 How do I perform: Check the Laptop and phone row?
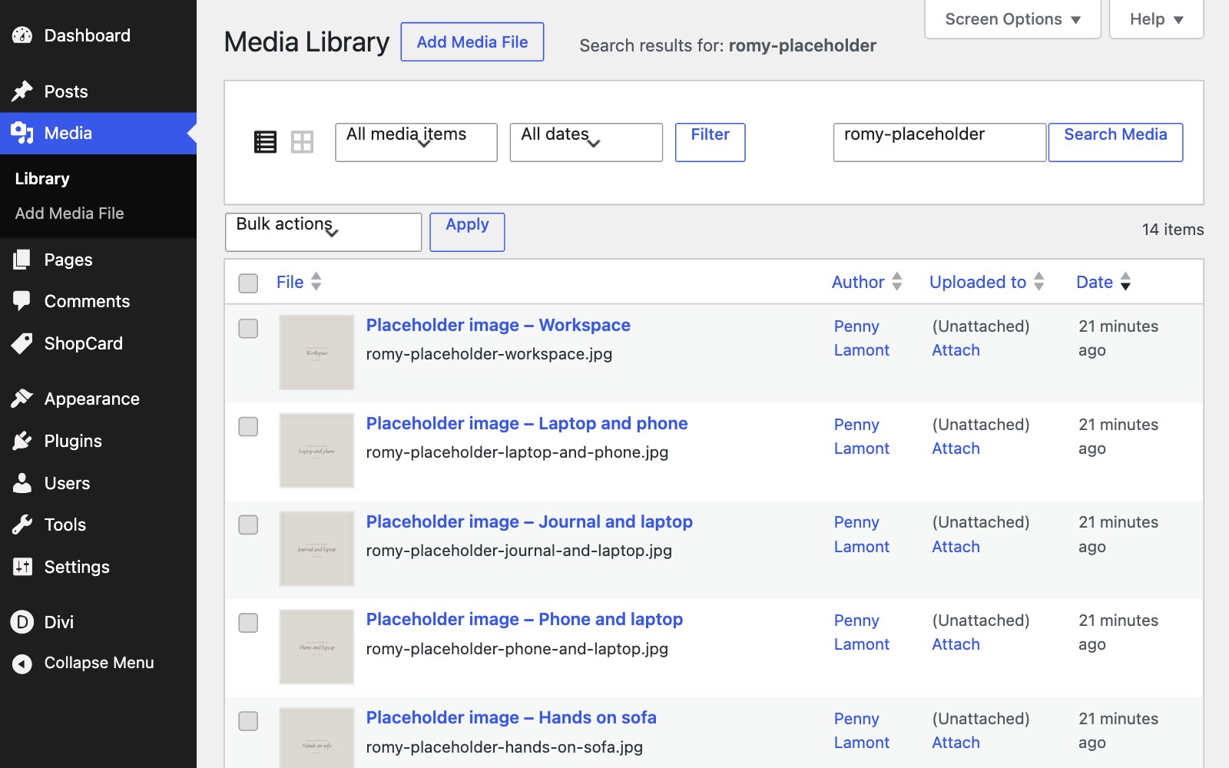(x=248, y=427)
